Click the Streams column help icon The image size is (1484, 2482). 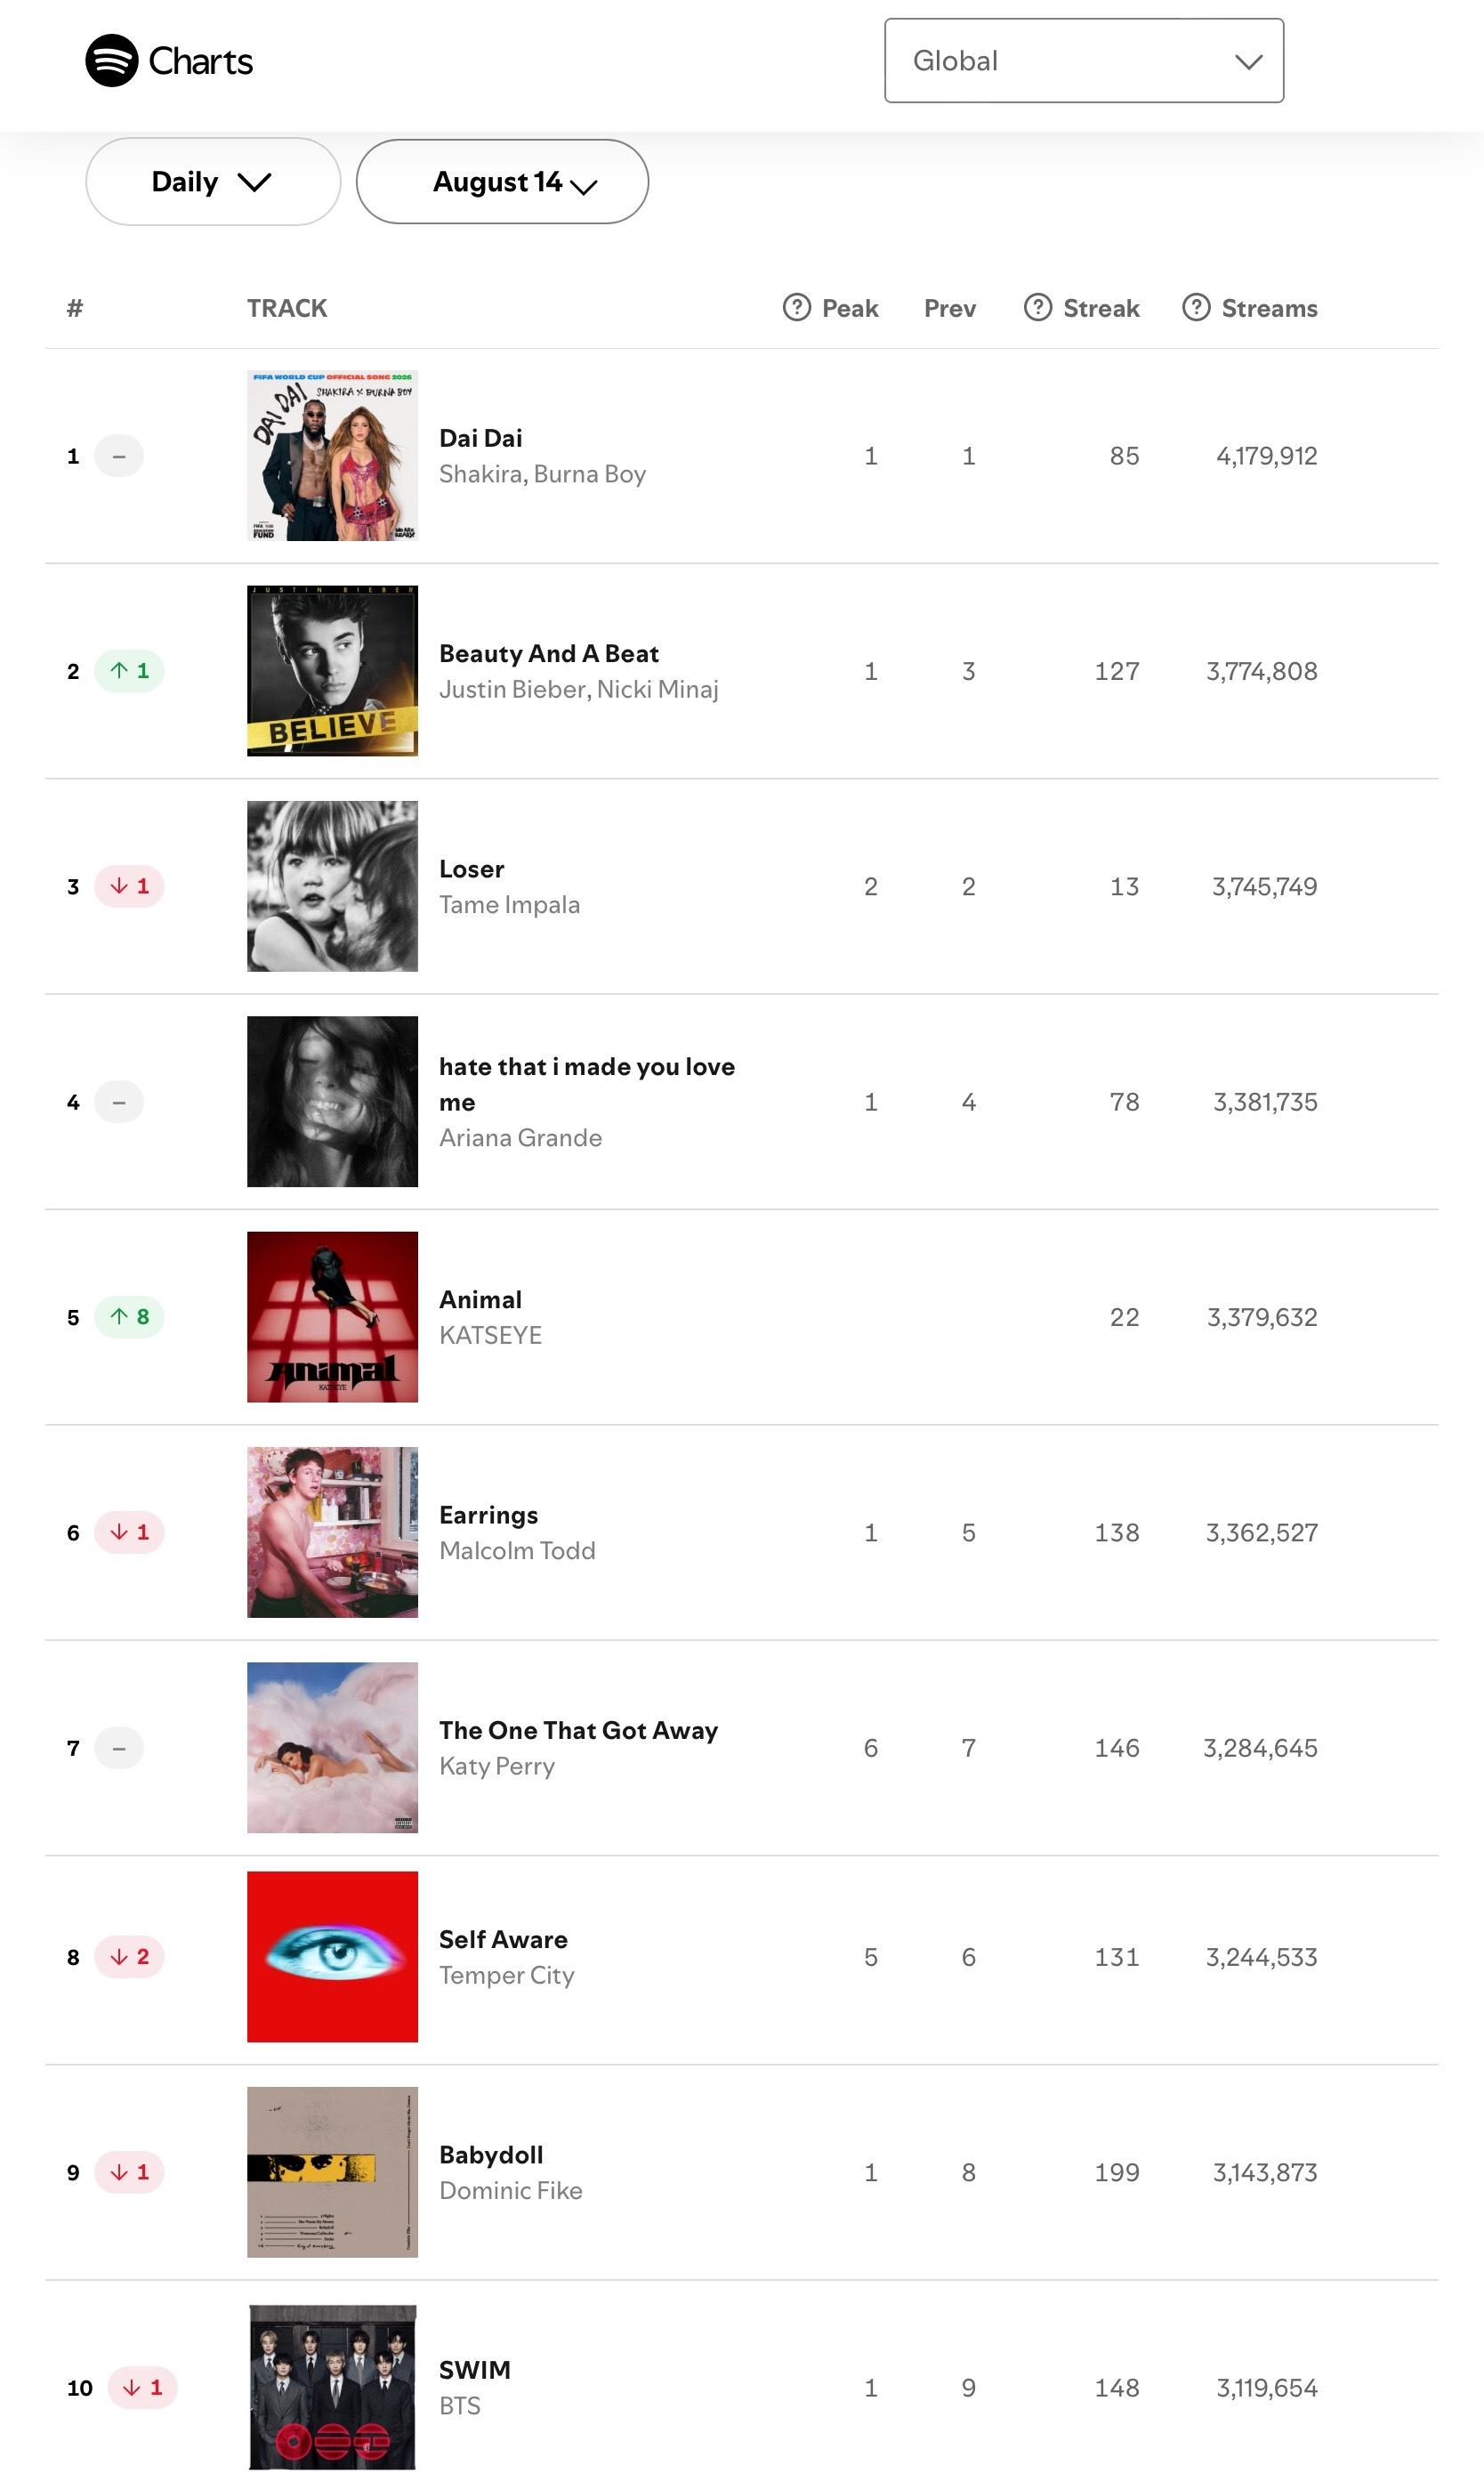point(1196,307)
